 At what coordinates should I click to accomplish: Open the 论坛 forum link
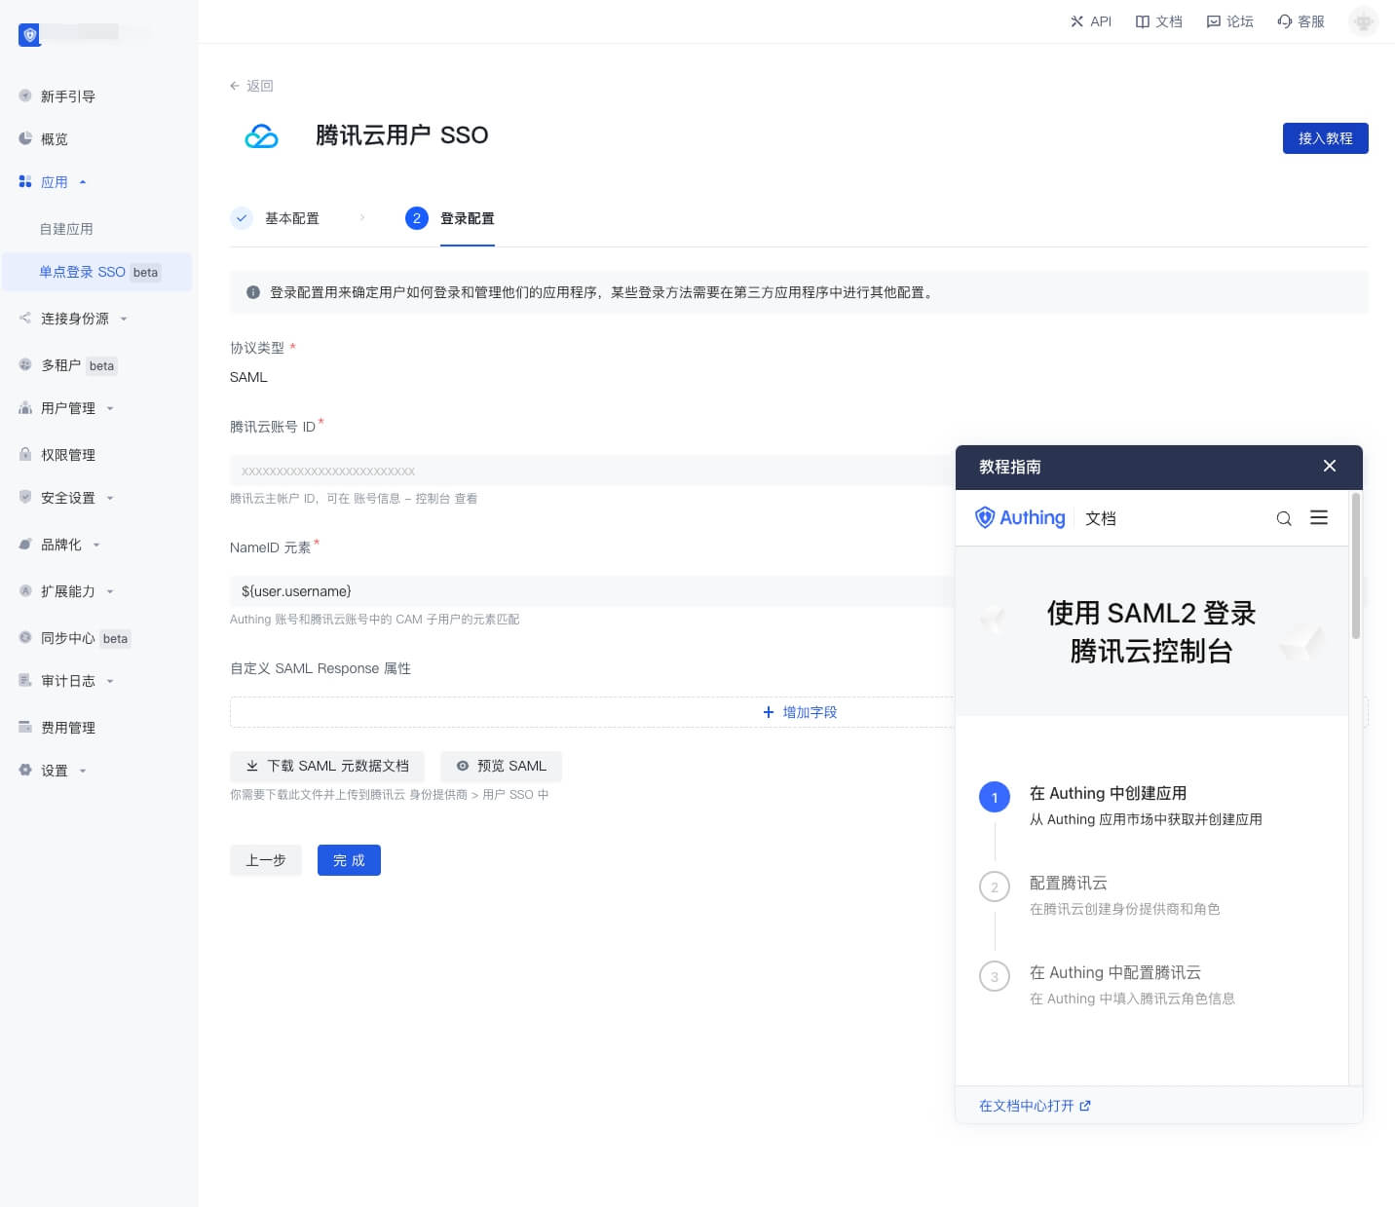[x=1229, y=21]
